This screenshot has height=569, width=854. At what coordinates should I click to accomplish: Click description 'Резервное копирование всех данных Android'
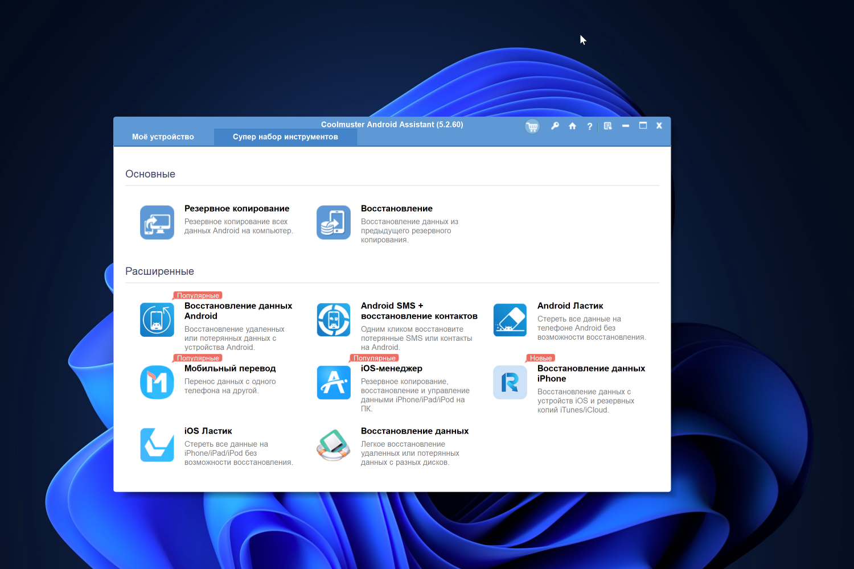(x=239, y=226)
